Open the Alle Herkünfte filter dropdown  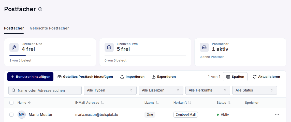point(208,90)
